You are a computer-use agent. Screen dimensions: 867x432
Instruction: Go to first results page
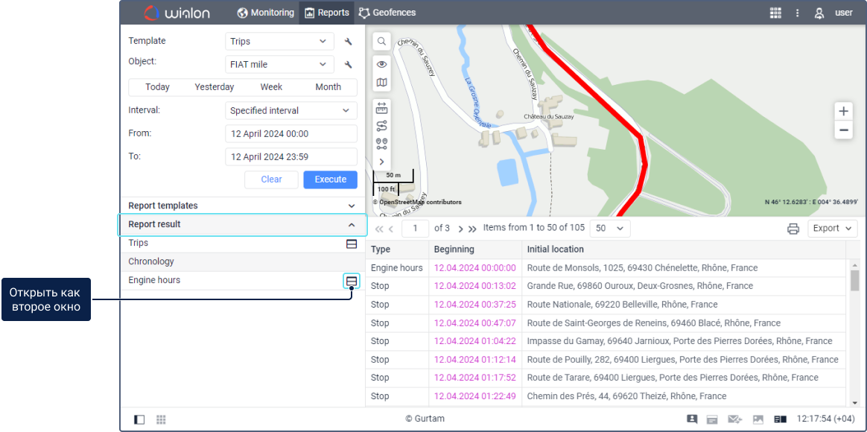click(x=379, y=229)
